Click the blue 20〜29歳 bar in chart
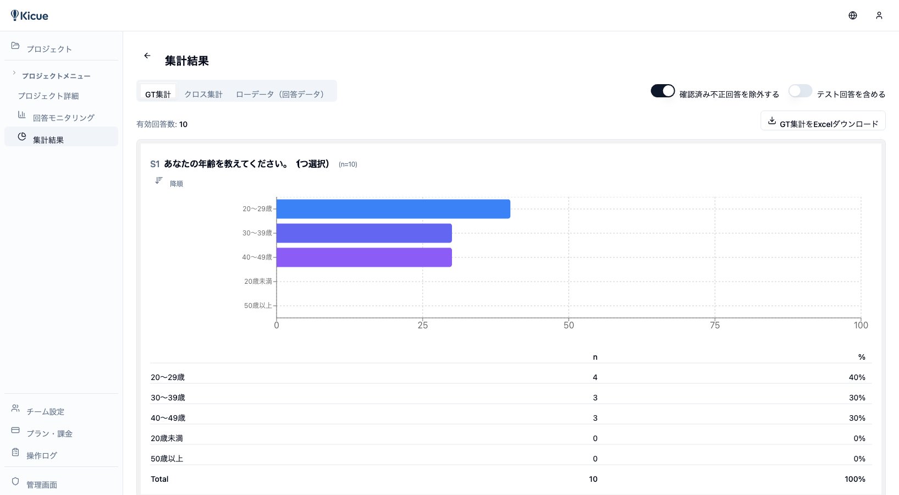Viewport: 899px width, 495px height. 393,209
